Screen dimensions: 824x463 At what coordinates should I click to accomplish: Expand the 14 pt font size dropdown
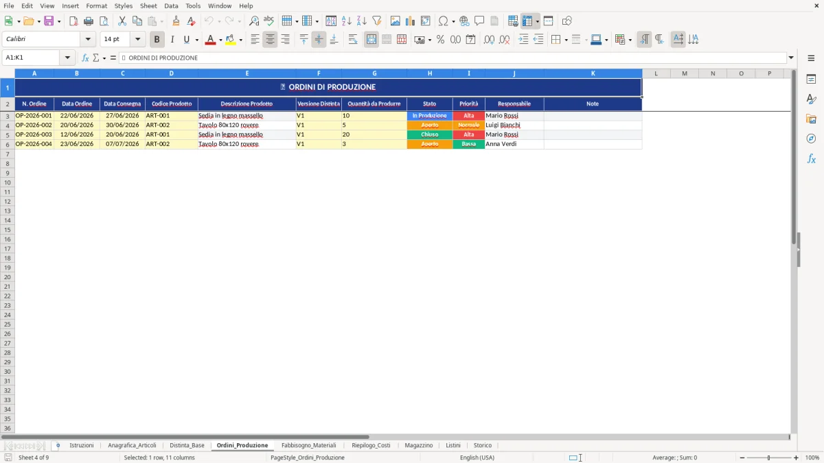tap(138, 40)
